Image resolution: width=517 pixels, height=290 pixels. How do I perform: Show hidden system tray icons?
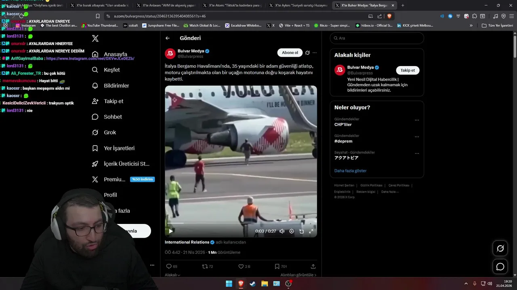pos(466,284)
